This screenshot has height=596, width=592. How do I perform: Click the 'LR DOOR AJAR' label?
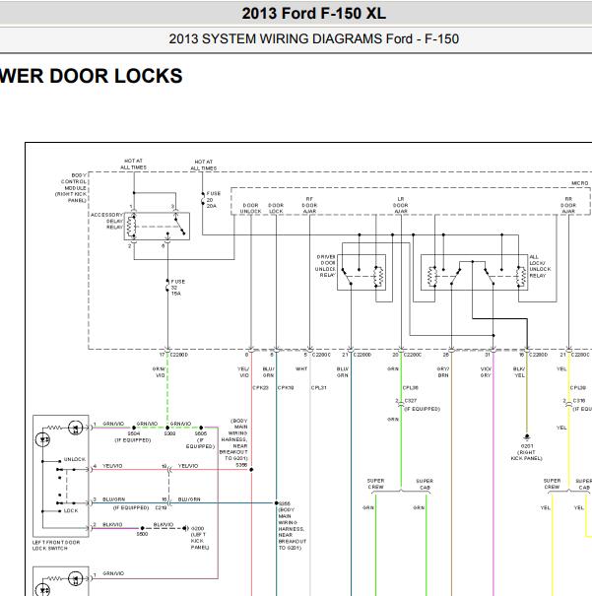401,205
